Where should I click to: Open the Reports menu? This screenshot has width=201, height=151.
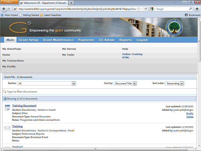pos(126,40)
